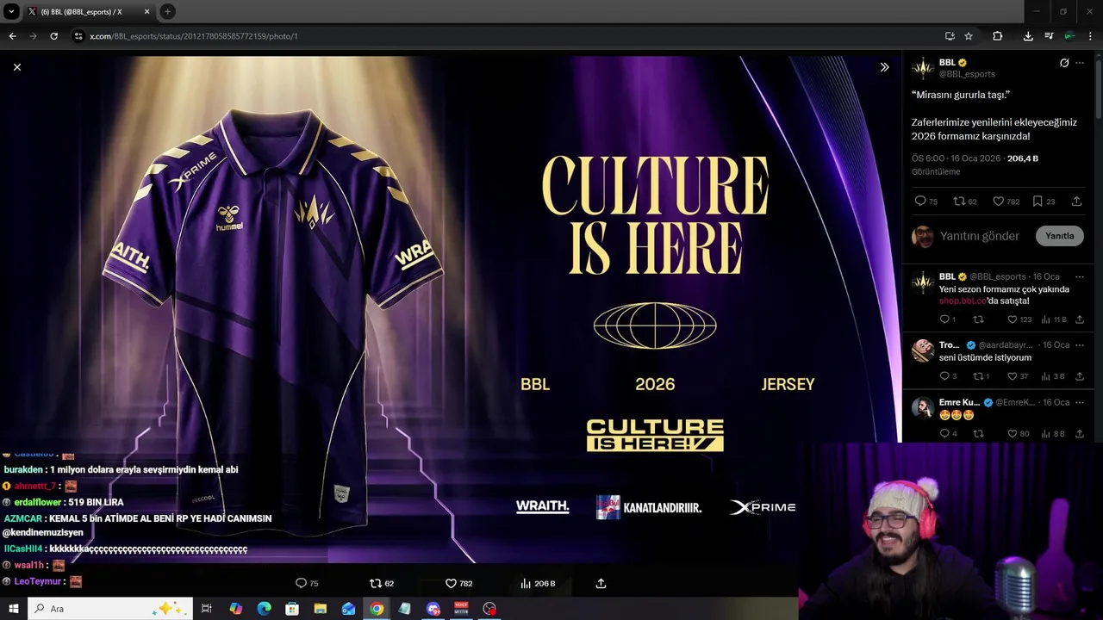Open the Chrome profile avatar

(x=1069, y=36)
